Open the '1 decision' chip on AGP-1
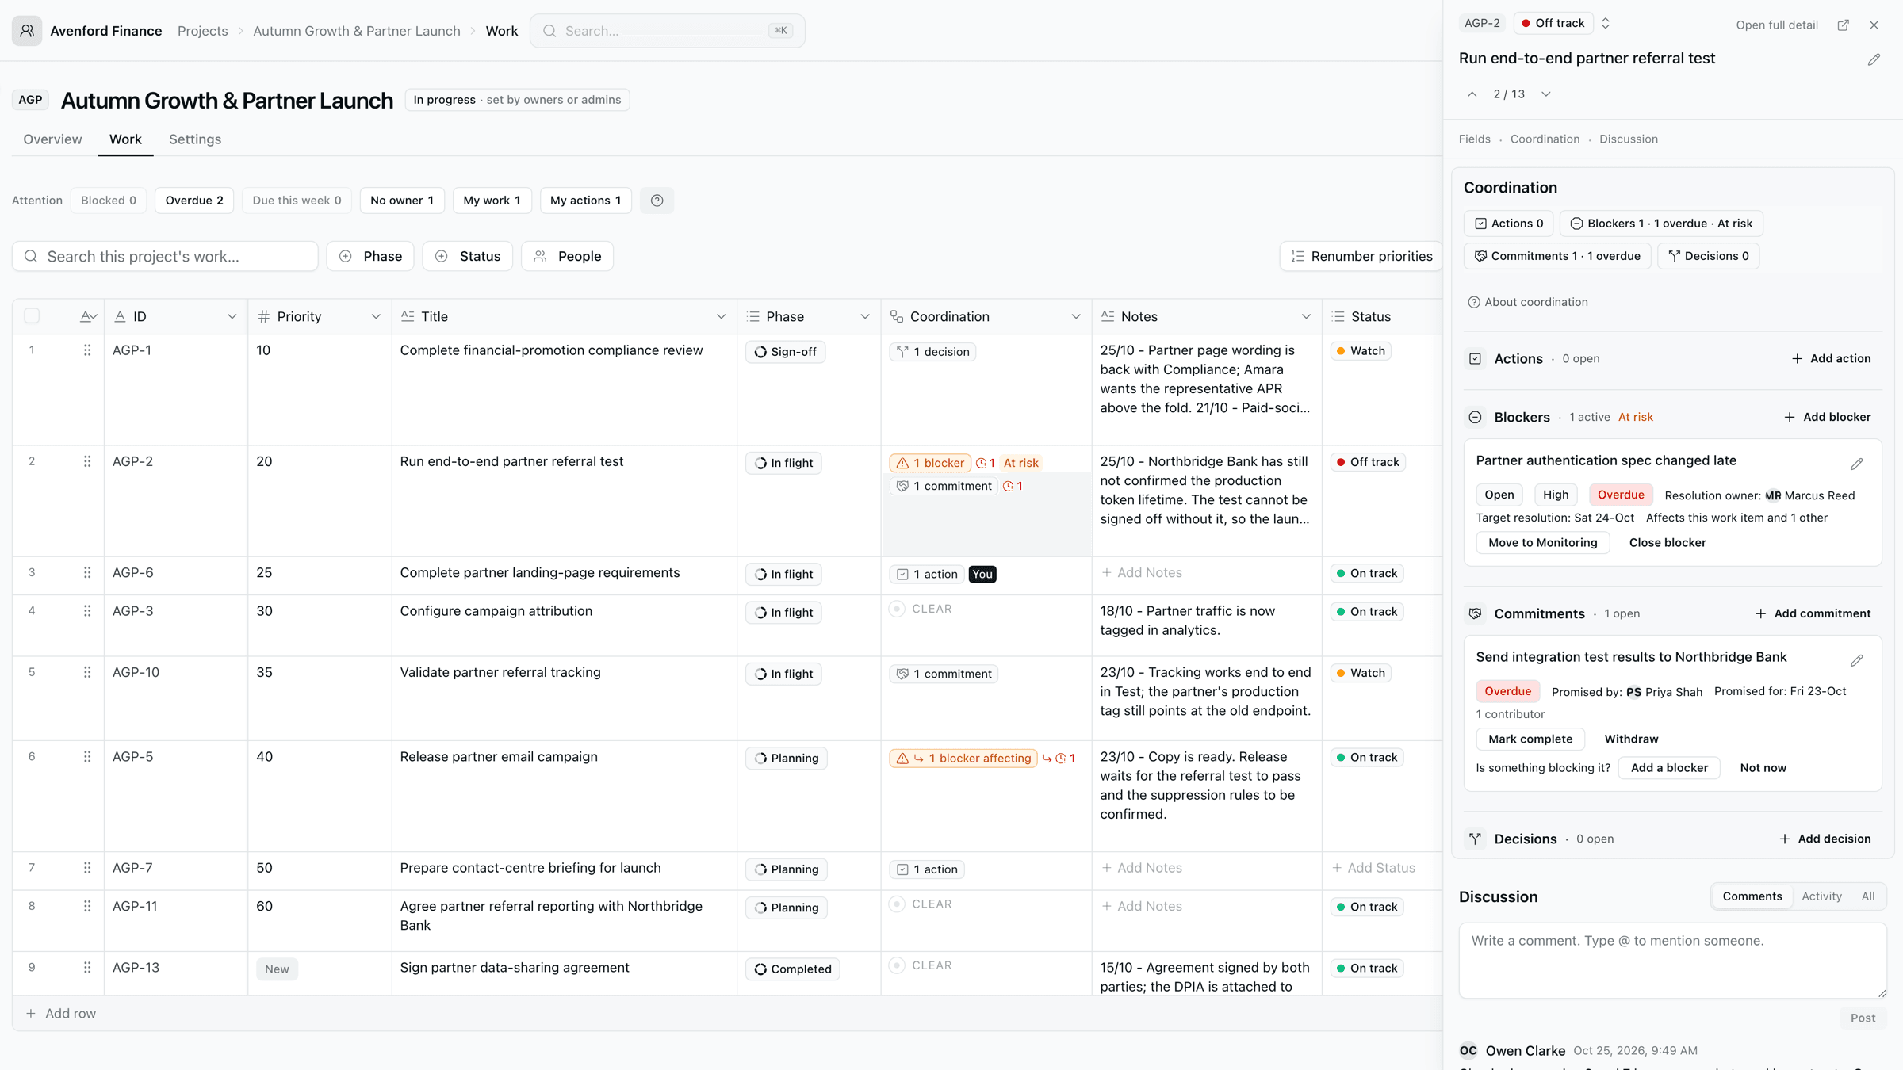This screenshot has width=1903, height=1070. tap(932, 352)
